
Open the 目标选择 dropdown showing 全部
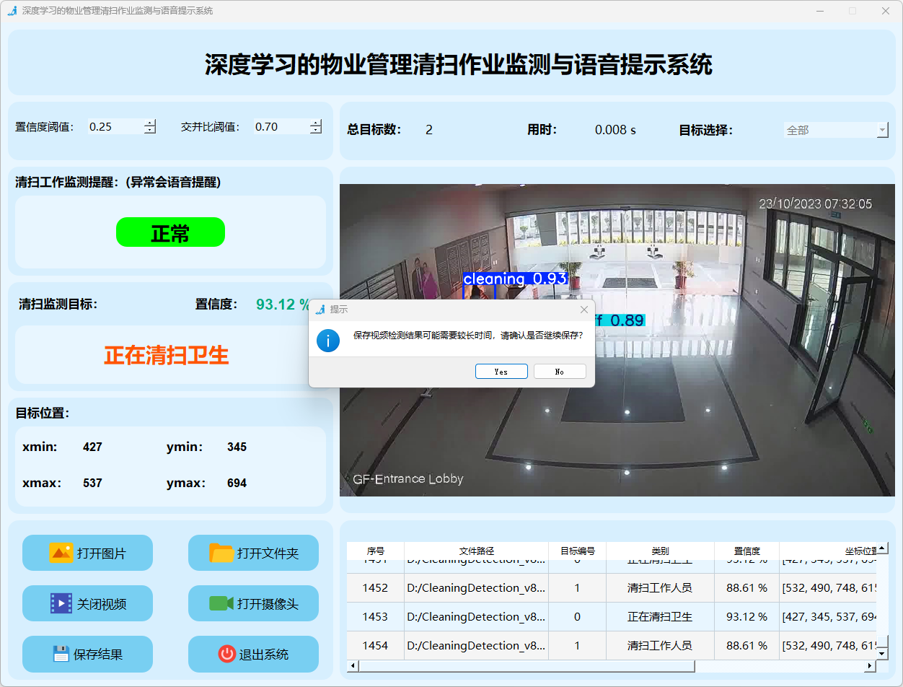coord(837,130)
